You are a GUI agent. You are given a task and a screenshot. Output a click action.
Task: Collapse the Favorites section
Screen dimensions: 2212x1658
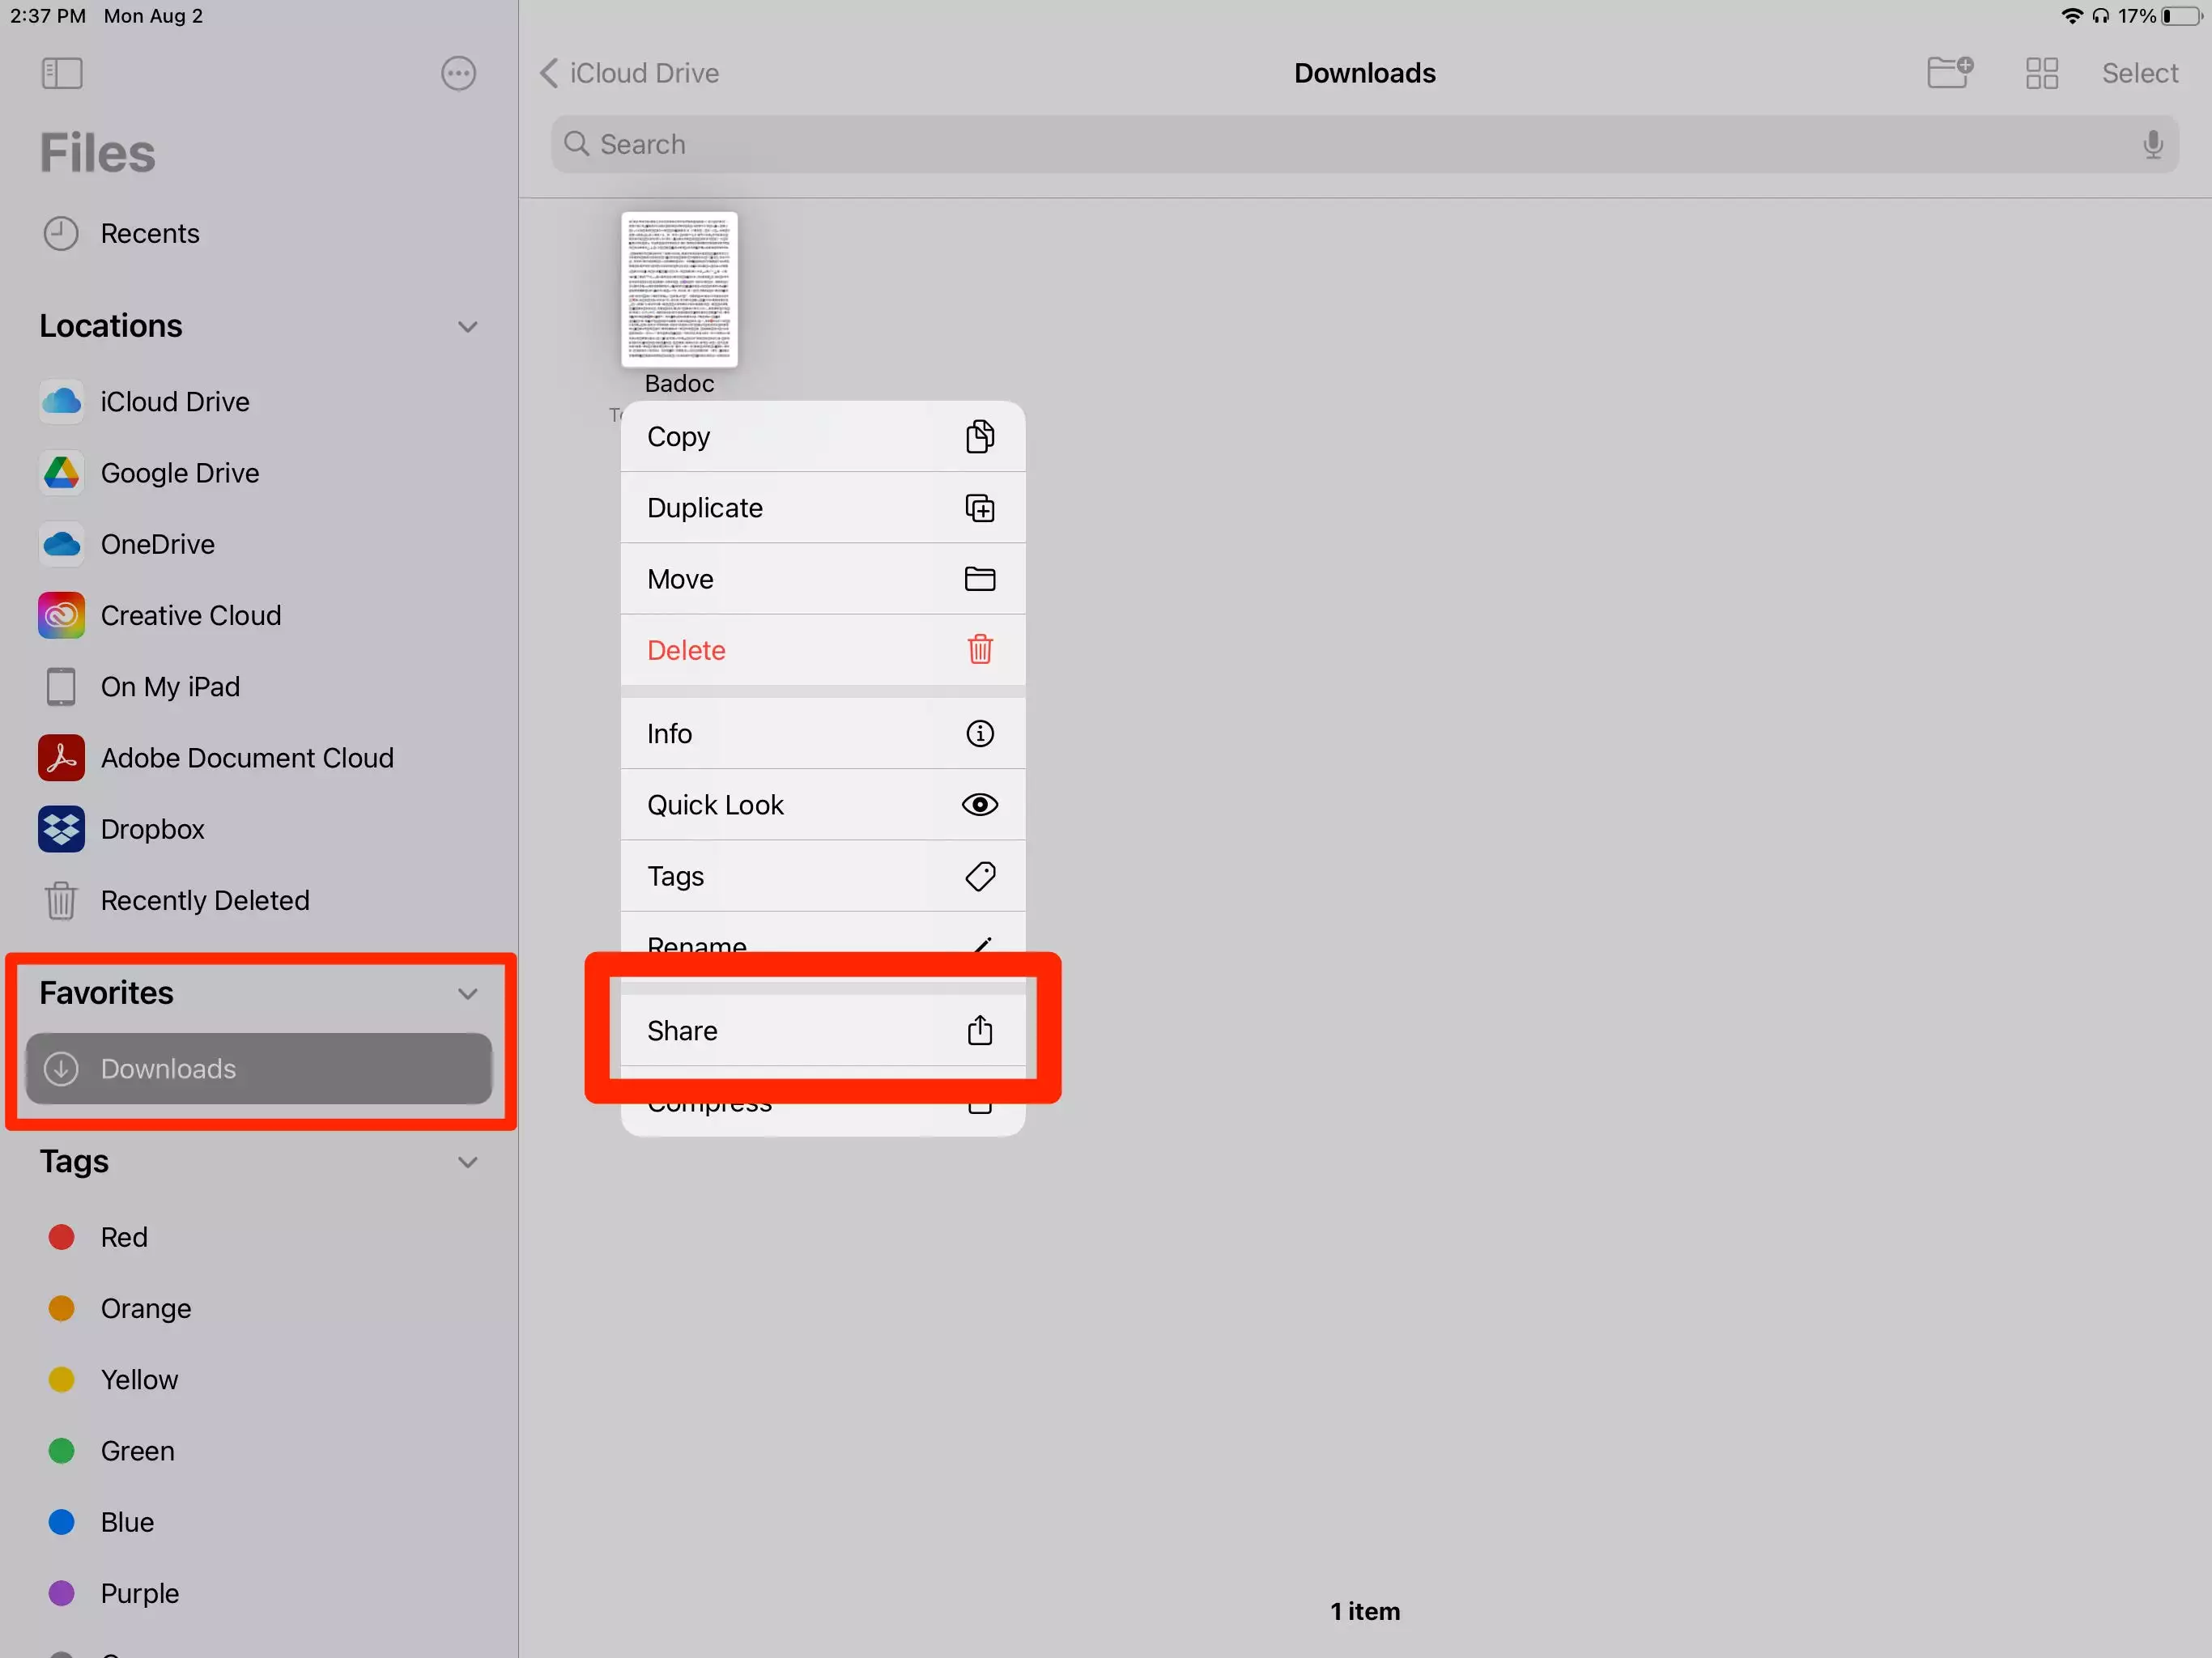click(467, 994)
